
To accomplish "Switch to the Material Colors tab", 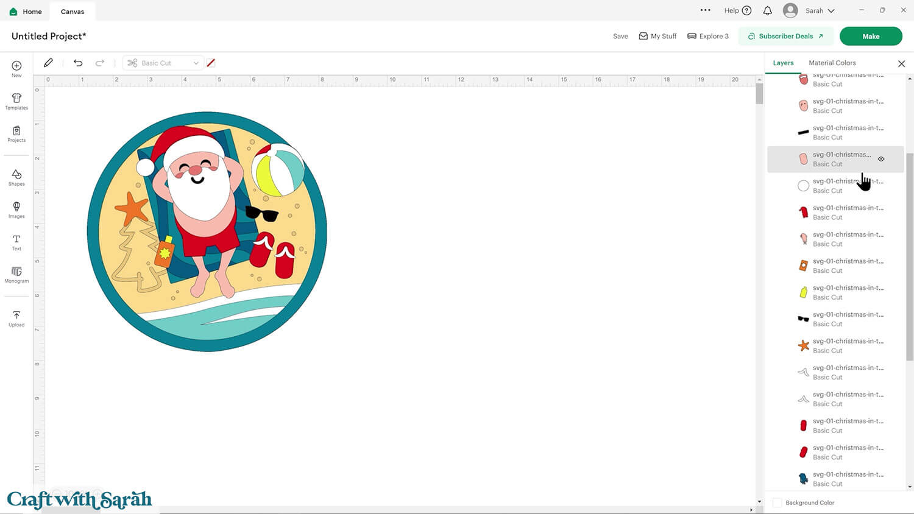I will pos(832,63).
